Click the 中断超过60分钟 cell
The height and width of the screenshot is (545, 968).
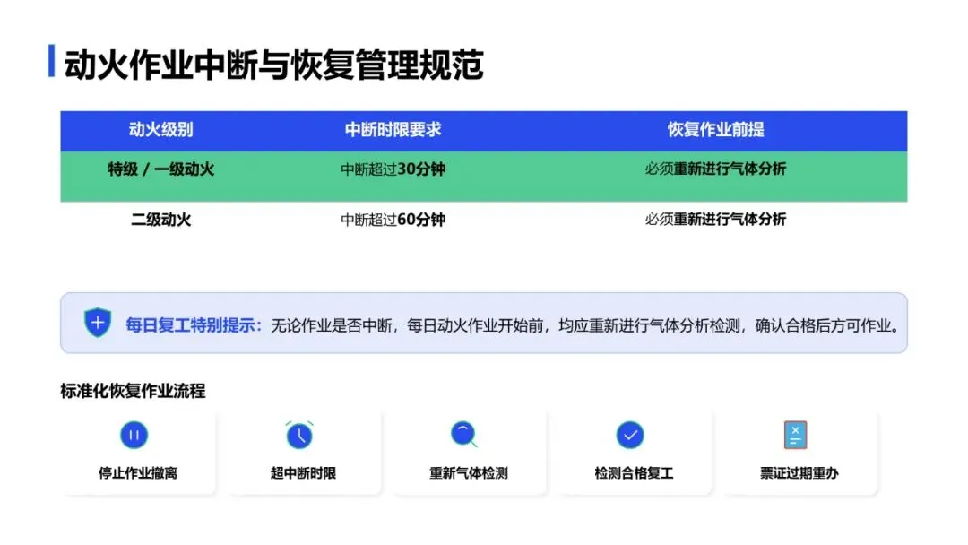(x=393, y=220)
